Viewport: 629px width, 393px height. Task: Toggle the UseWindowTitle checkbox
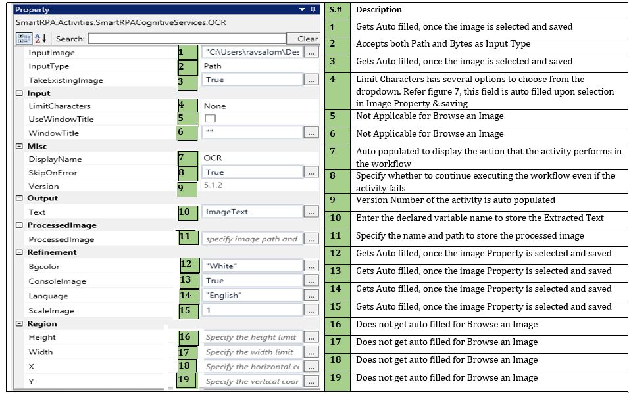point(210,119)
